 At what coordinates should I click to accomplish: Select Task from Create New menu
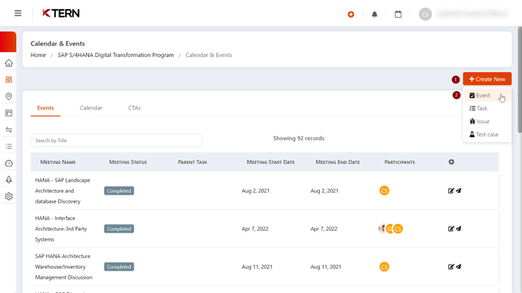487,108
